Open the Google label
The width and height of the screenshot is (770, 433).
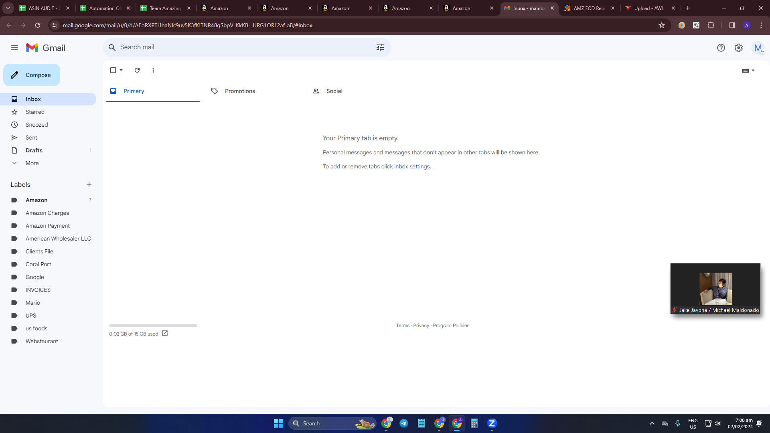48,277
